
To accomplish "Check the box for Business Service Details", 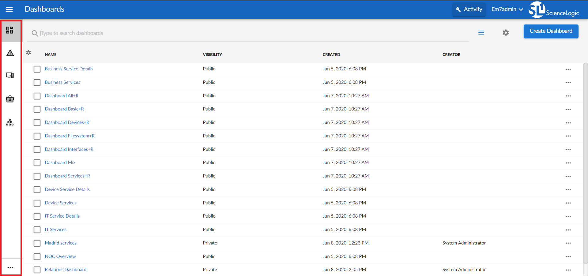I will tap(37, 69).
